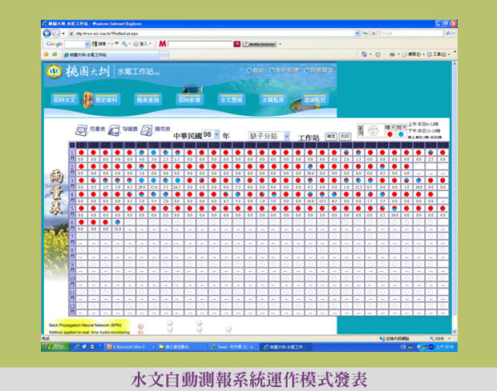
Task: Select the 防汛資訊 radio option in header
Action: (x=306, y=71)
